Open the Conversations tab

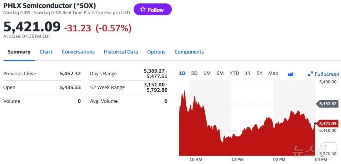coord(78,52)
